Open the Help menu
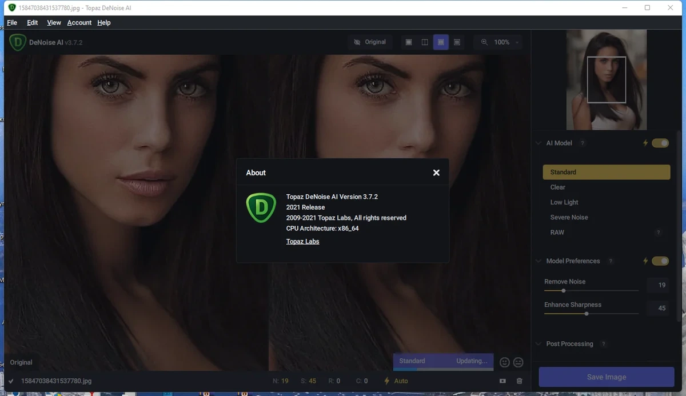Viewport: 686px width, 396px height. click(104, 23)
